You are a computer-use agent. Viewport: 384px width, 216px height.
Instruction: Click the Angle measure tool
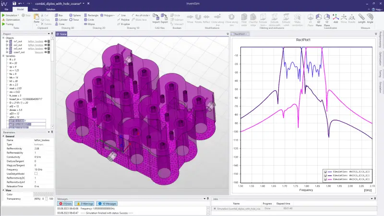[x=370, y=18]
